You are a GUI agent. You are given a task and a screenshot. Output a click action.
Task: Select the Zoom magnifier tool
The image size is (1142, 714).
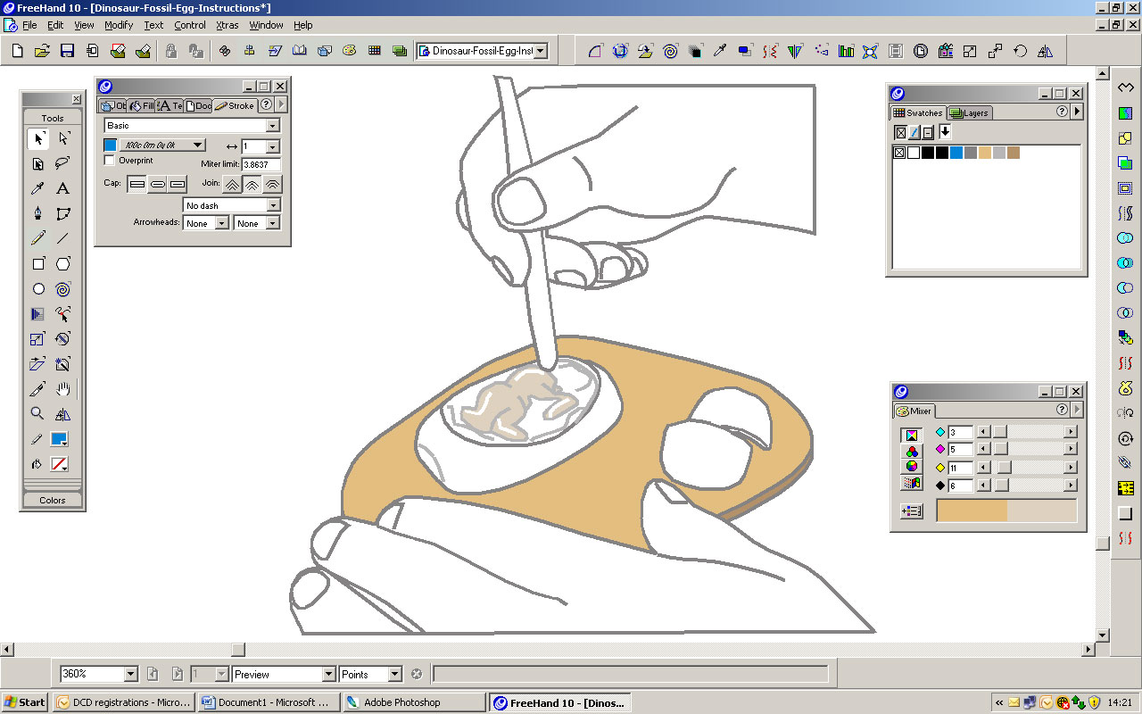click(x=38, y=414)
